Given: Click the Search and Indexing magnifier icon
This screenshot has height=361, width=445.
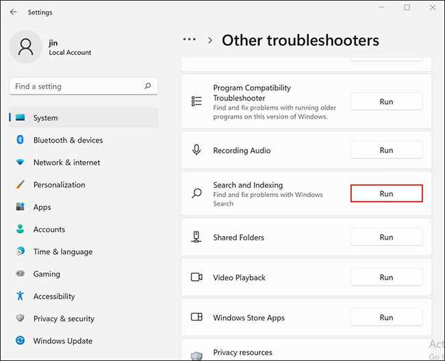Looking at the screenshot, I should click(196, 193).
